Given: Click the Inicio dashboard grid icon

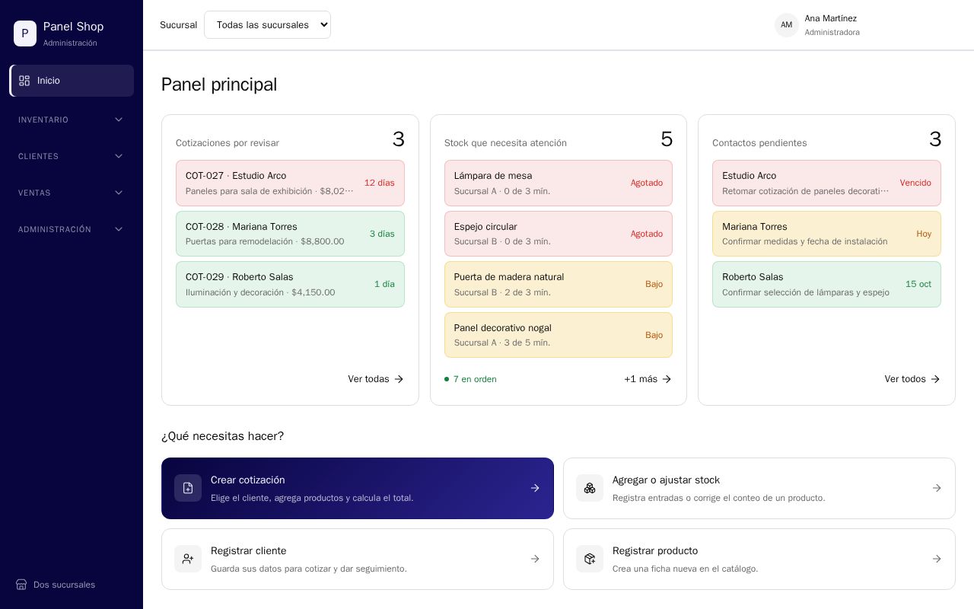Looking at the screenshot, I should (x=24, y=81).
